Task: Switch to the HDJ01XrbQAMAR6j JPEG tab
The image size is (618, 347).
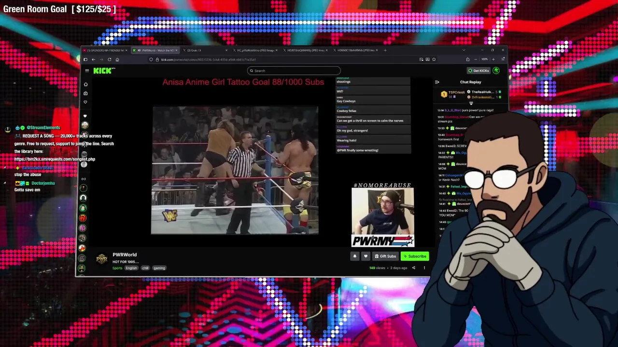Action: (x=305, y=50)
